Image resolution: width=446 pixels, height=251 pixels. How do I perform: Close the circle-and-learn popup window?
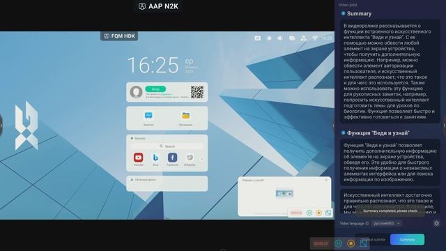(326, 180)
